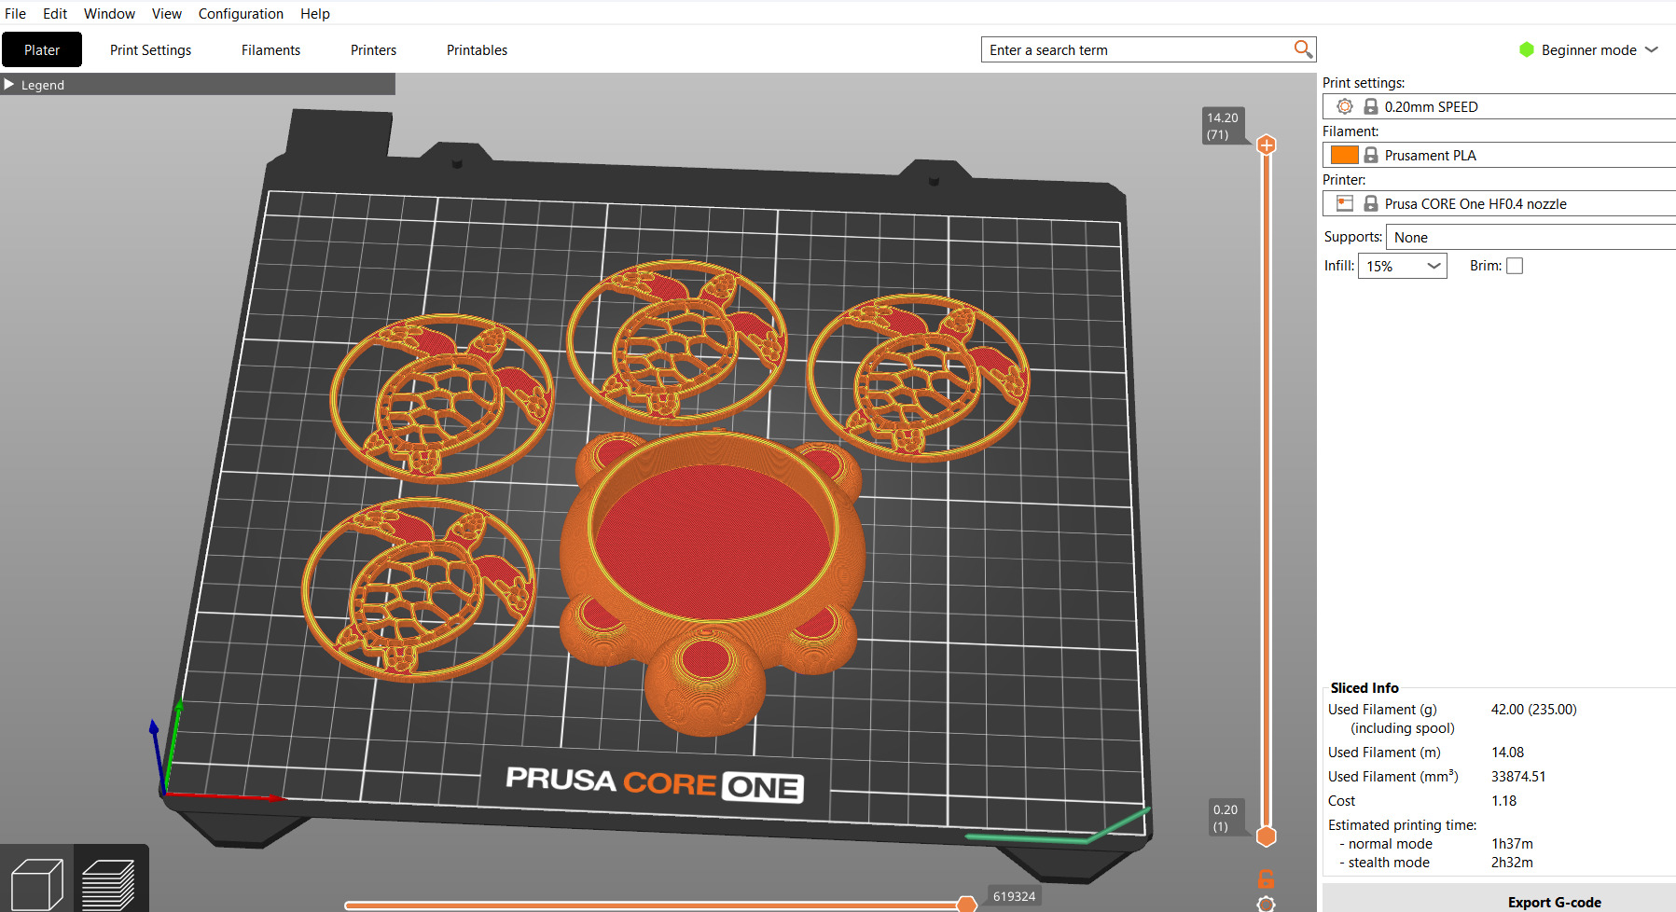Click the horizontal moves slider thumb

click(x=967, y=904)
